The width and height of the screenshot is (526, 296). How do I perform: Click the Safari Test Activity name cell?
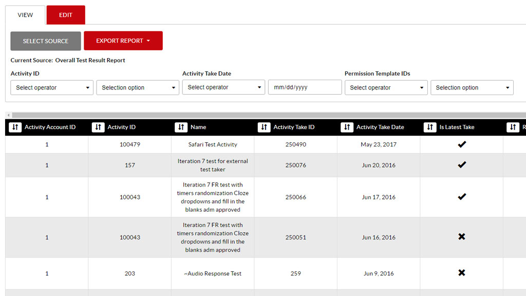(213, 144)
